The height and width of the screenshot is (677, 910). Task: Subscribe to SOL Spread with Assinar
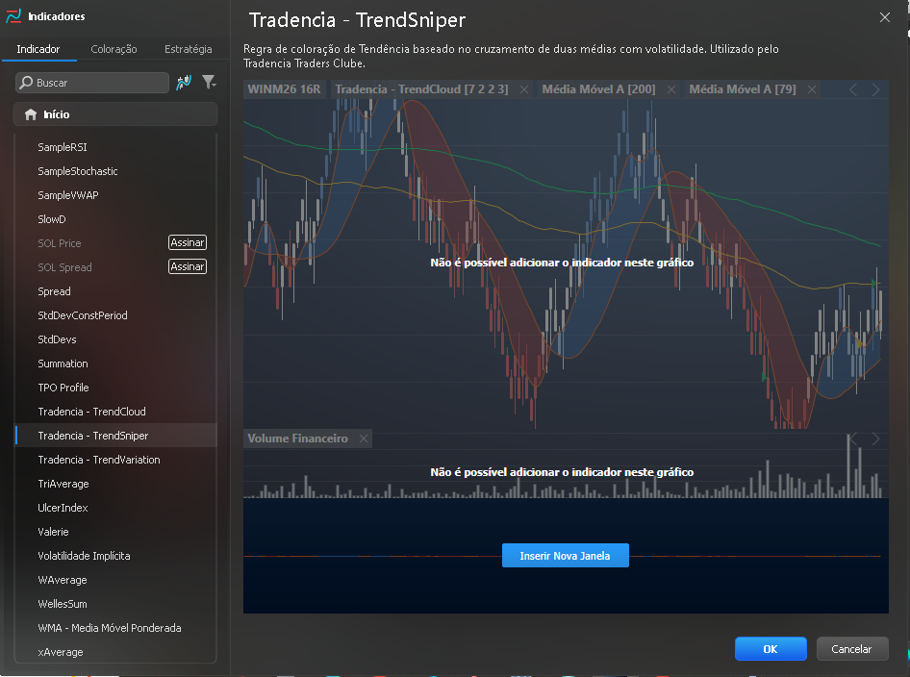(188, 266)
